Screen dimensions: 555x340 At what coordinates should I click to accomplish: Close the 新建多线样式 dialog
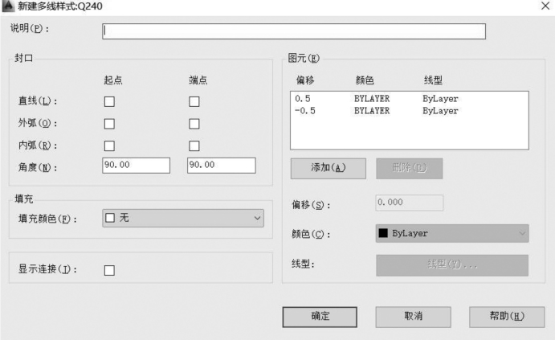coord(545,6)
